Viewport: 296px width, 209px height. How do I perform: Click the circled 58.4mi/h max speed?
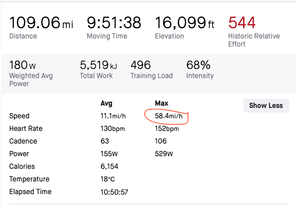[x=169, y=116]
